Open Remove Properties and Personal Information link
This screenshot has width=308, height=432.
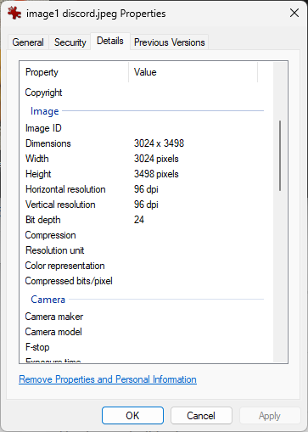[x=108, y=379]
